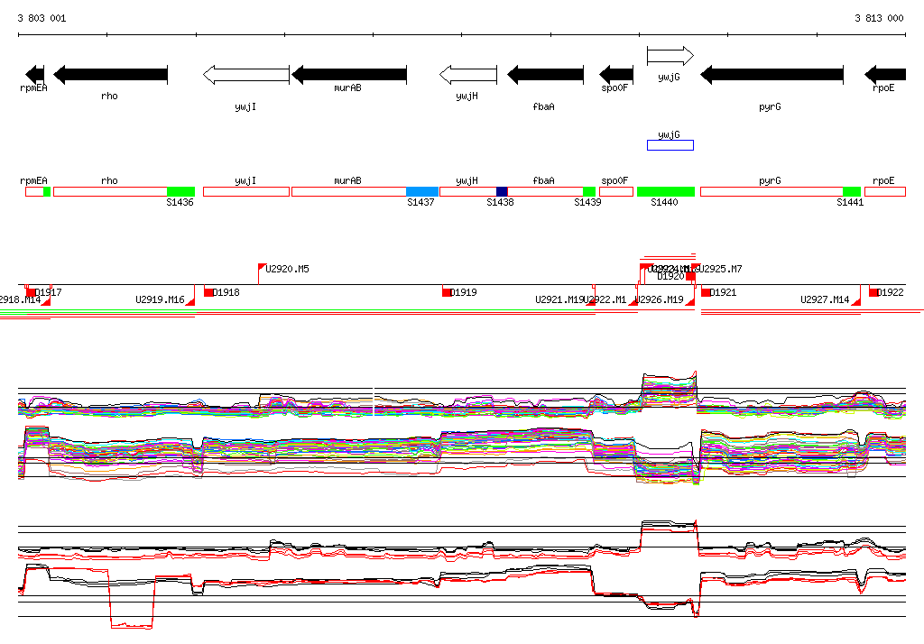This screenshot has width=924, height=644.
Task: Click the S1440 segment label text
Action: point(664,202)
